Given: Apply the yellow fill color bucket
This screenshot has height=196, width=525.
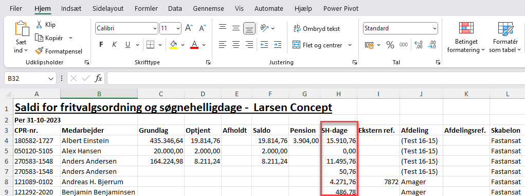Looking at the screenshot, I should pos(173,45).
